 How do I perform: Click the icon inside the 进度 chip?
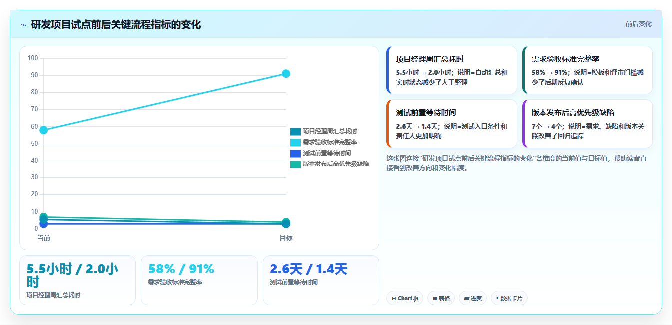(x=466, y=298)
